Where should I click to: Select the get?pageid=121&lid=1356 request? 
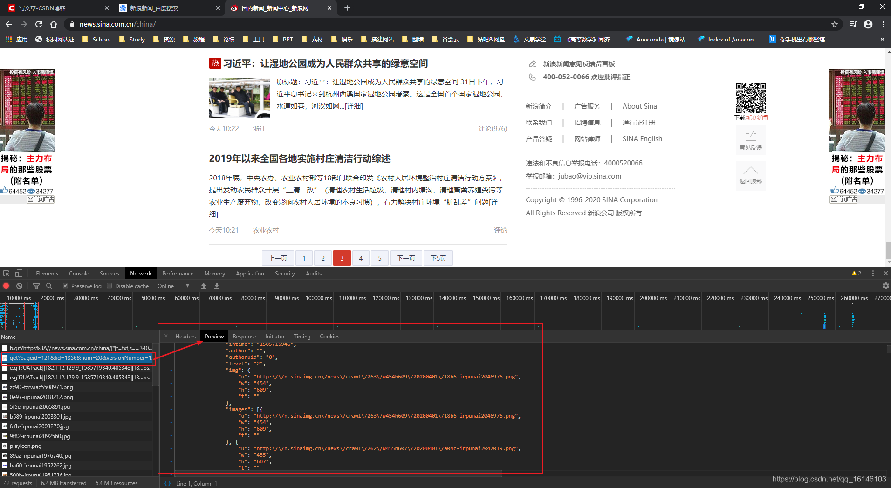tap(76, 358)
